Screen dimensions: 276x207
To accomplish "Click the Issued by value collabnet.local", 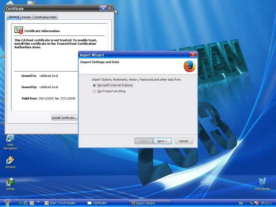I will (x=49, y=87).
